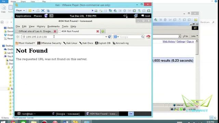
Task: Expand the Most Visited bookmarks dropdown
Action: 25,43
